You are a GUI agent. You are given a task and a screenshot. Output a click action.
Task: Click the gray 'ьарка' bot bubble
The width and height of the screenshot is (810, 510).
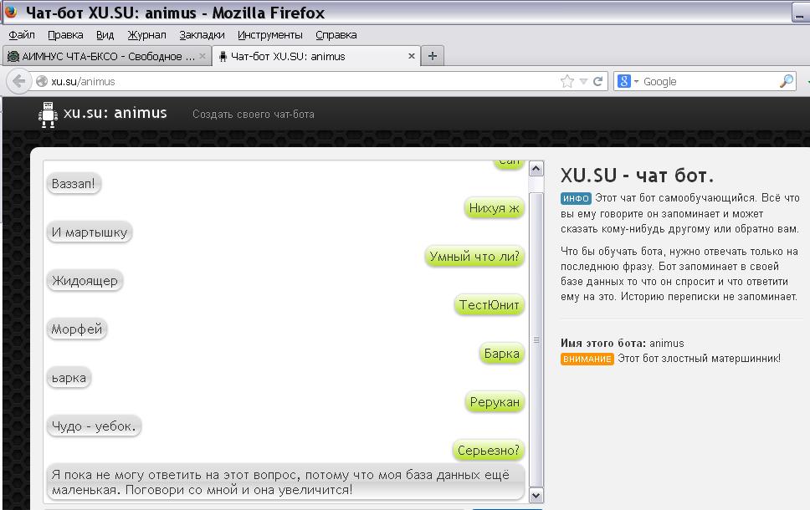[69, 378]
